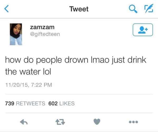Open zamzam's profile picture
The width and height of the screenshot is (158, 133).
(16, 34)
